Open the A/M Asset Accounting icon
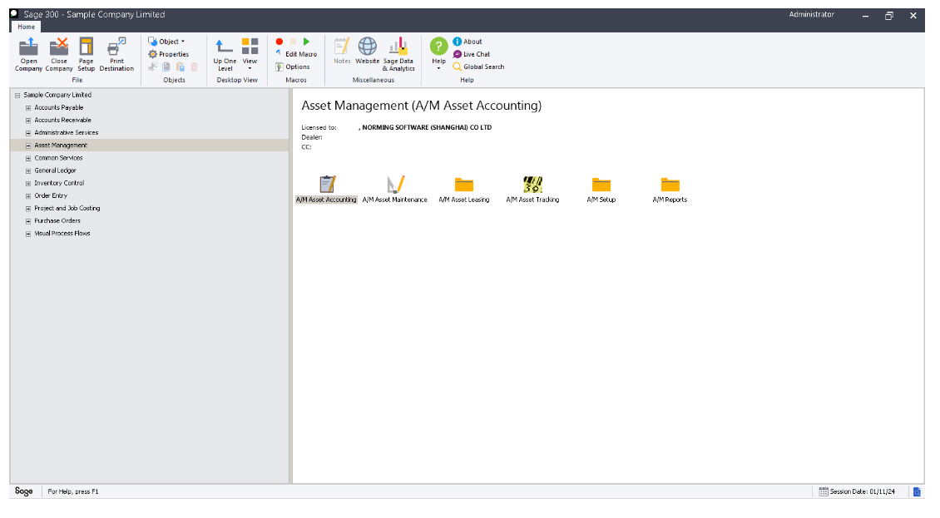 [327, 184]
